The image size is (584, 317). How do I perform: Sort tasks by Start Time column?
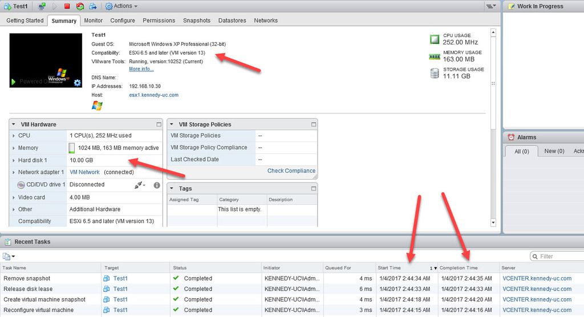(407, 268)
